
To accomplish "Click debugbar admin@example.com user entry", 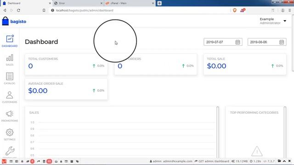I will tap(171, 161).
